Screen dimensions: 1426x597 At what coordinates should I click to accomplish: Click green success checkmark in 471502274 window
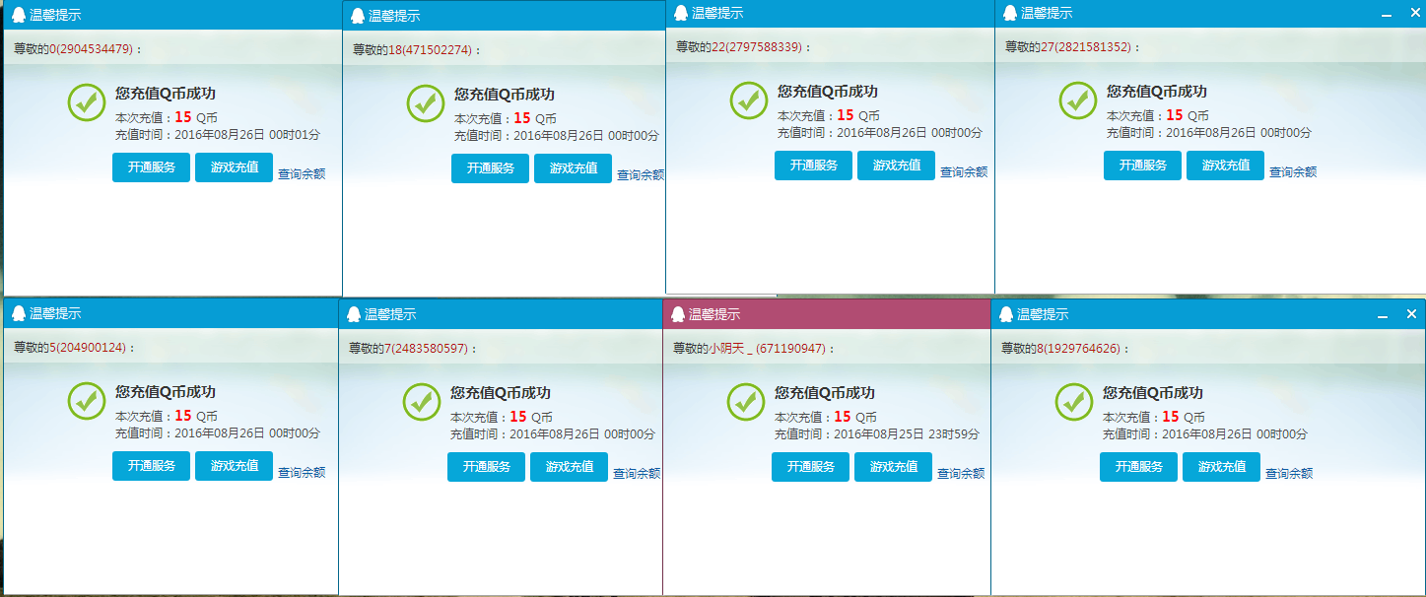[x=426, y=103]
